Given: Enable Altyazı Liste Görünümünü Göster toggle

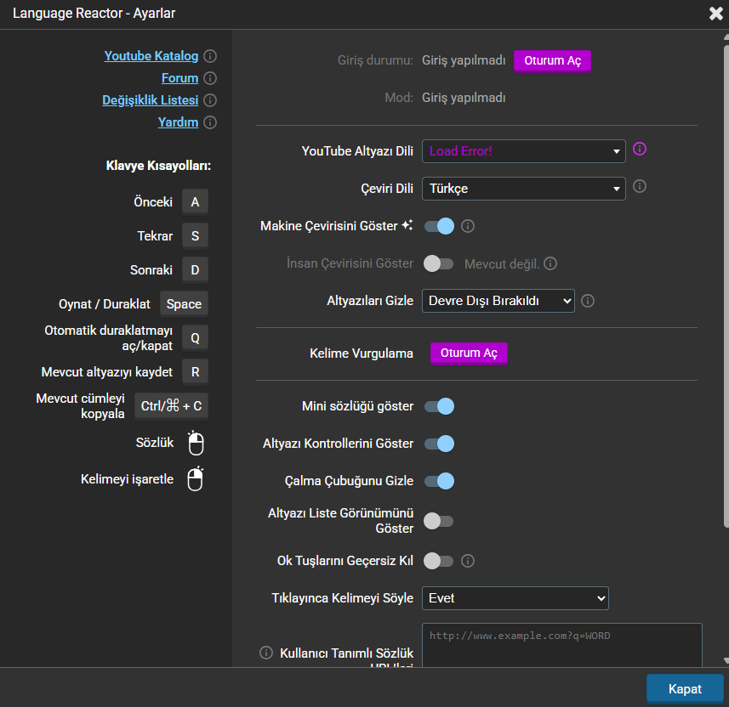Looking at the screenshot, I should tap(439, 520).
